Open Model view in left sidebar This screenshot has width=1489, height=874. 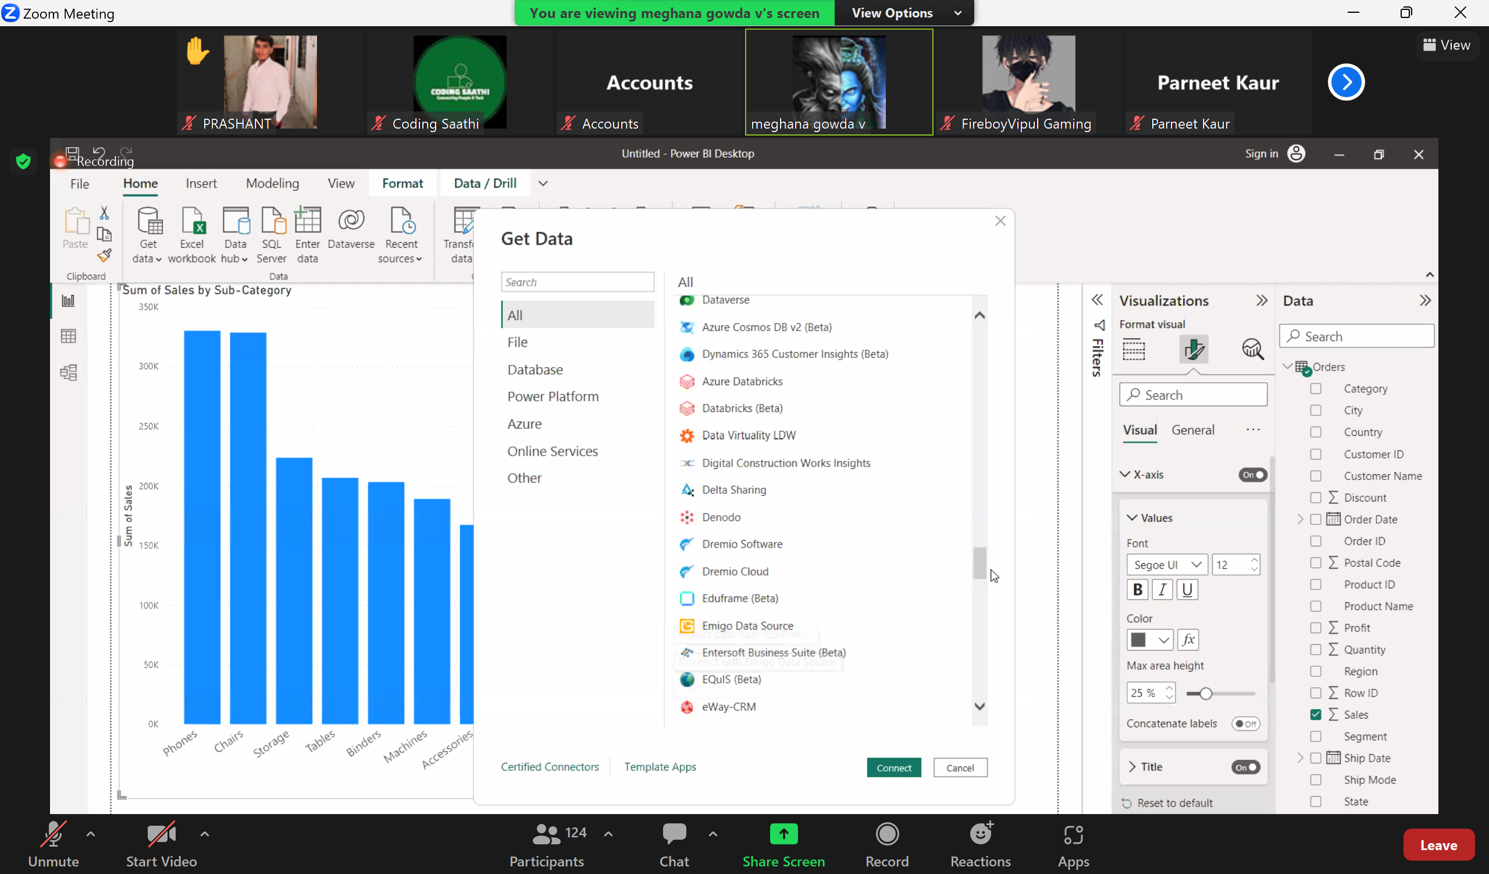tap(69, 372)
